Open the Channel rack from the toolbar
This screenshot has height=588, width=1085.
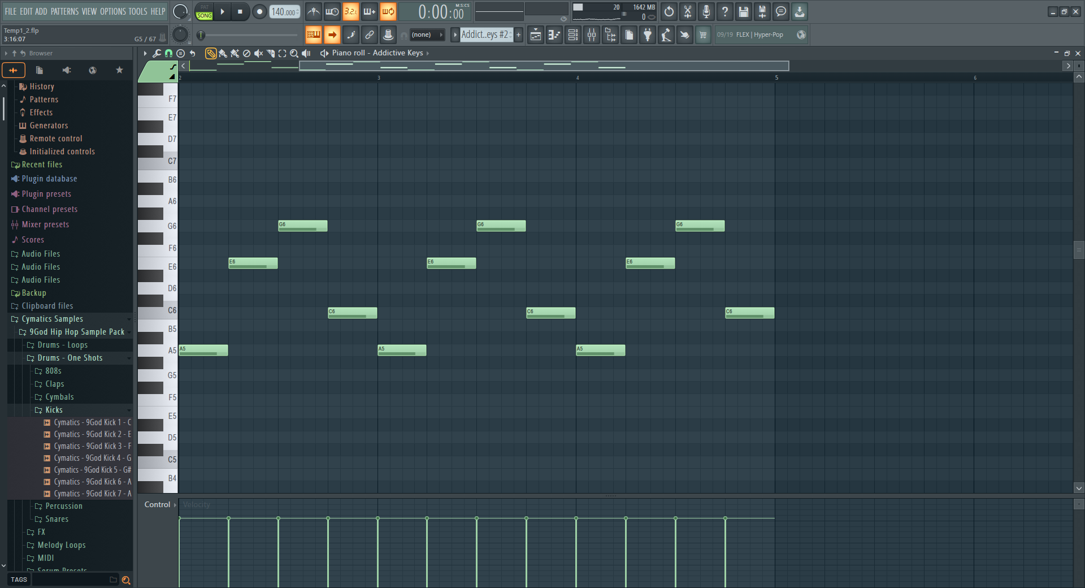pos(573,35)
